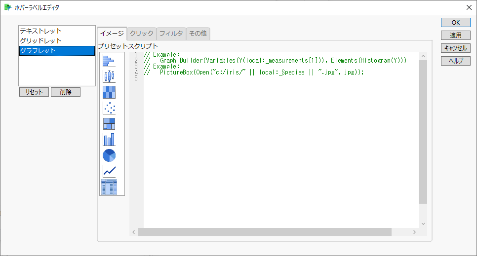
Task: Switch to the イメージ tab
Action: click(x=112, y=34)
